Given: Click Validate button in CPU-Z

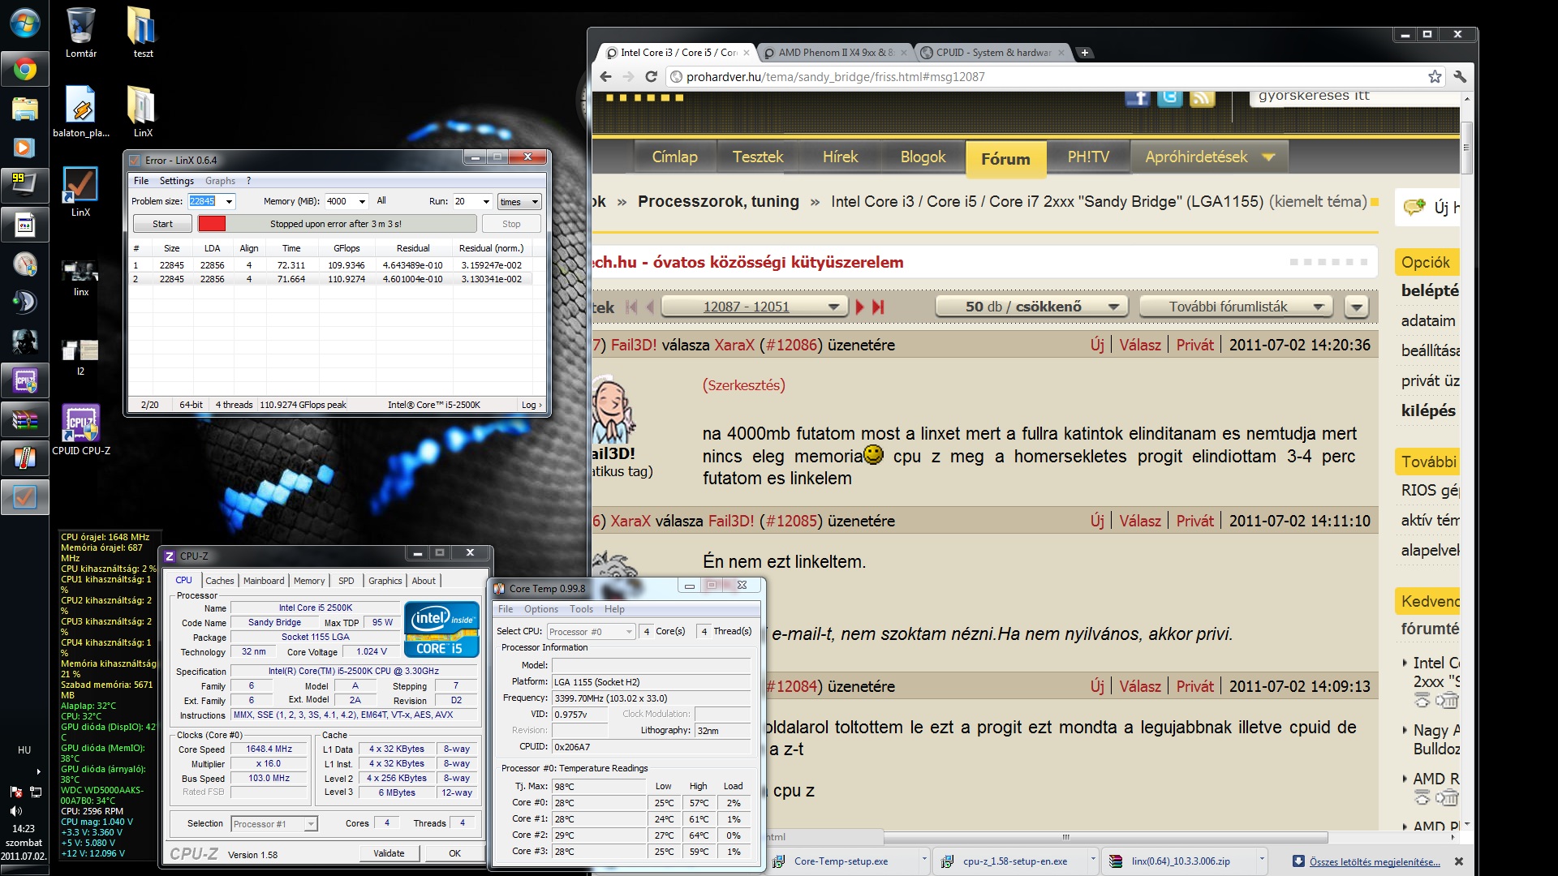Looking at the screenshot, I should pos(389,853).
